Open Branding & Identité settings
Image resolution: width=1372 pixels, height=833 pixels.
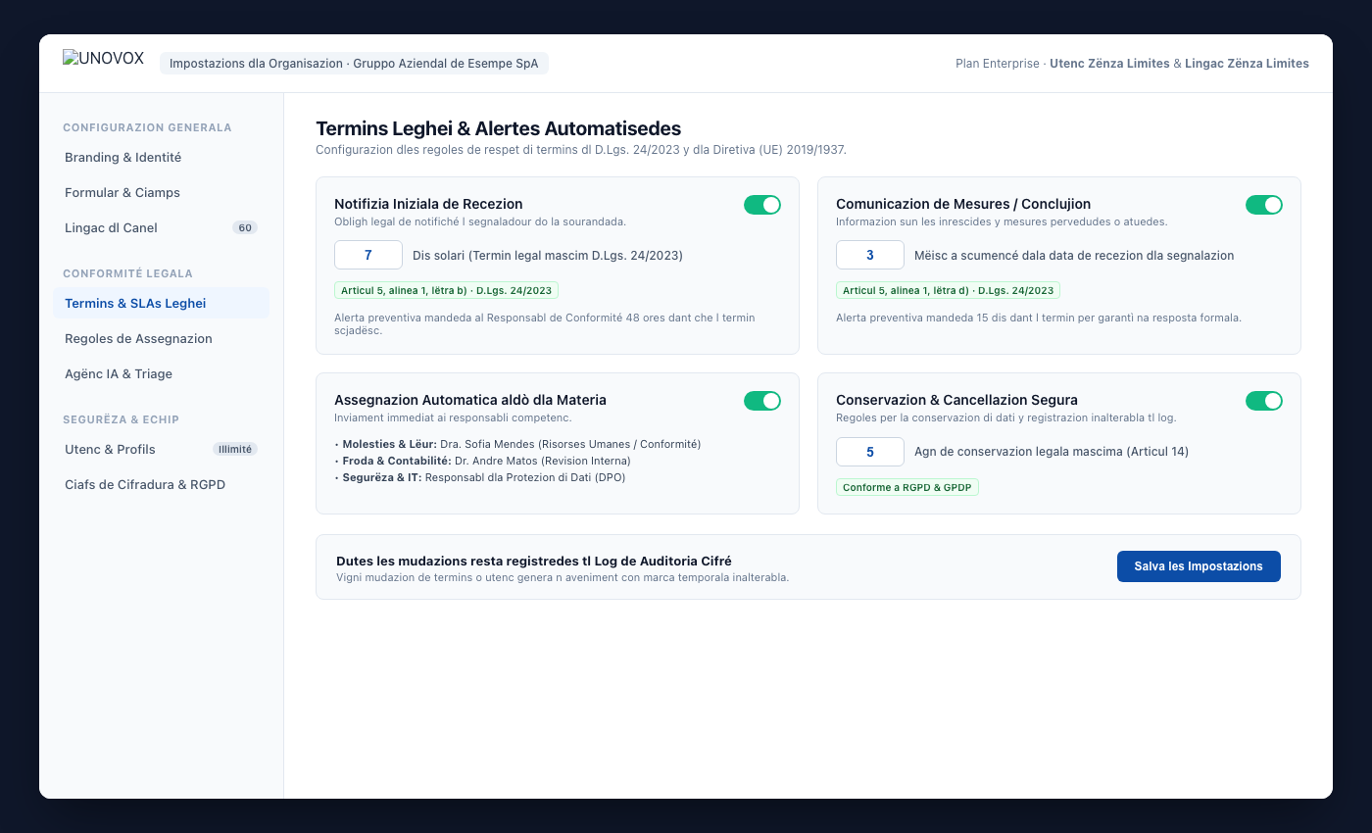[x=161, y=158]
